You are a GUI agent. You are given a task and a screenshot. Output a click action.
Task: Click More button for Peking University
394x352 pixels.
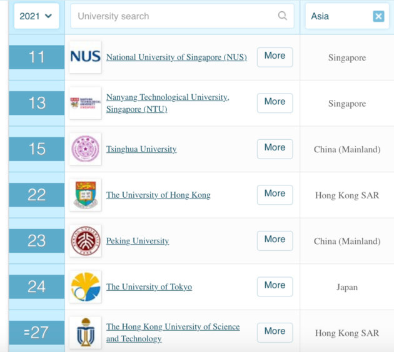click(275, 240)
